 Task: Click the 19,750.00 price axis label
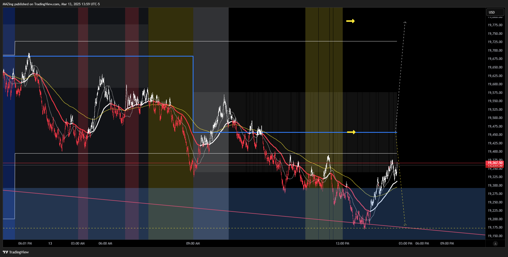tap(495, 34)
